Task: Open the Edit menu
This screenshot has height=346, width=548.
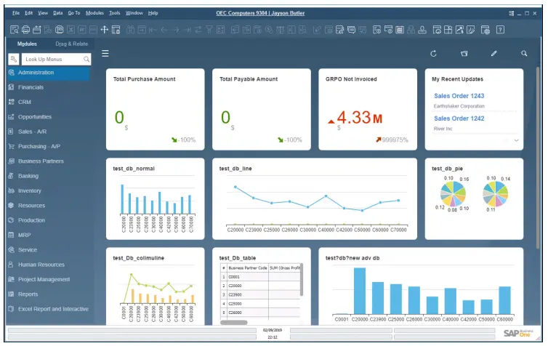Action: [28, 13]
